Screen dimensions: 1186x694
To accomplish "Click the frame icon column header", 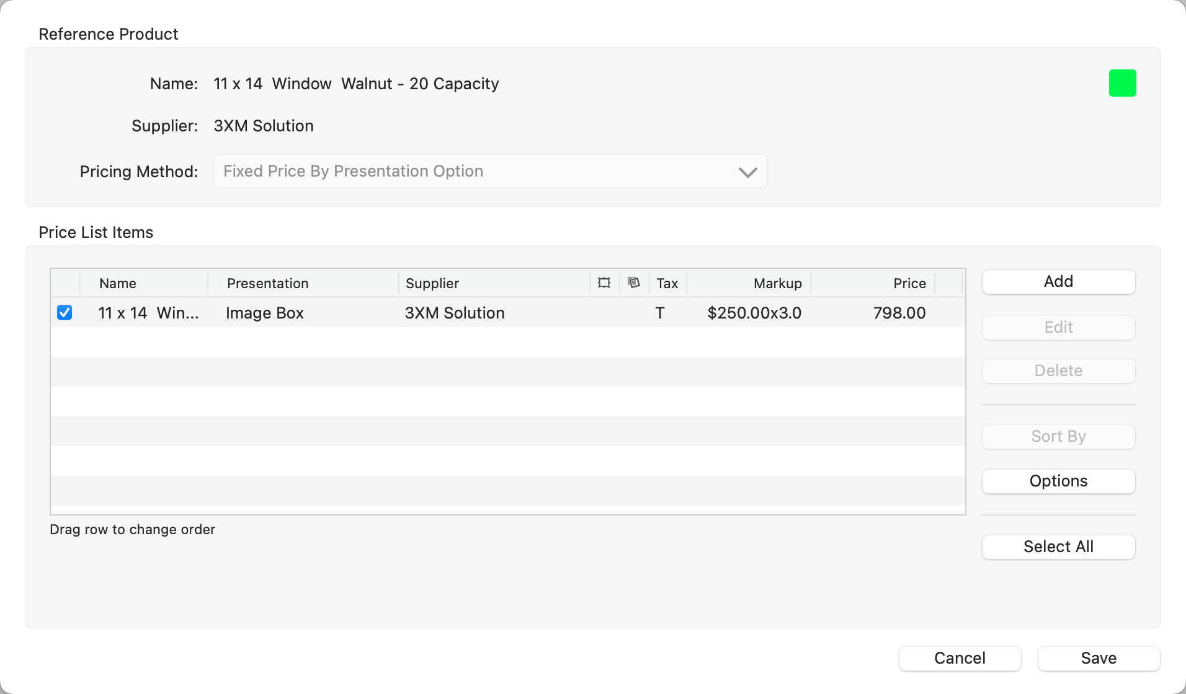I will tap(604, 283).
